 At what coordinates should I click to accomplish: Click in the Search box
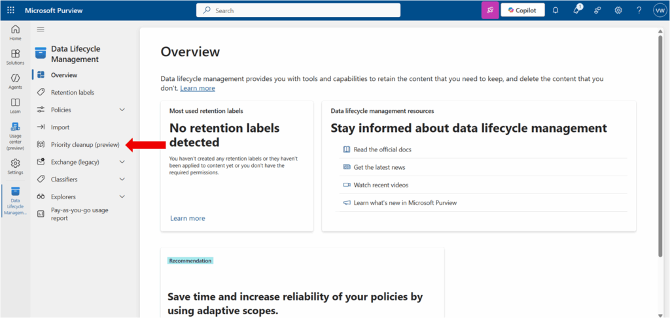point(298,10)
